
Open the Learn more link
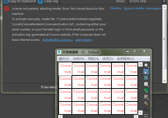tap(84, 40)
